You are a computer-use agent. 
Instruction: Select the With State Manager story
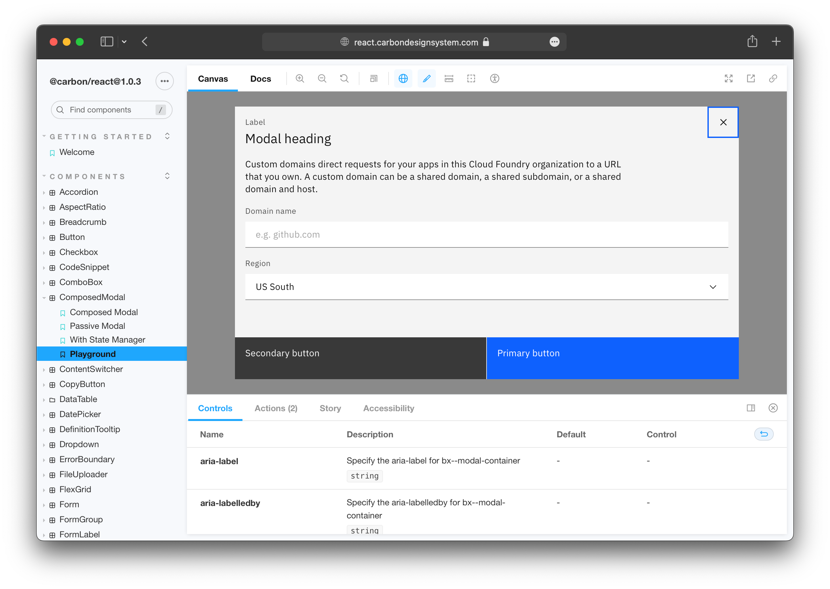(107, 340)
